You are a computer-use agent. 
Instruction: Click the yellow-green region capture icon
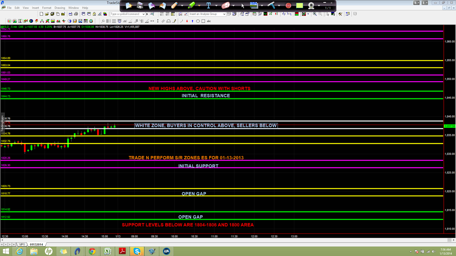pos(300,5)
